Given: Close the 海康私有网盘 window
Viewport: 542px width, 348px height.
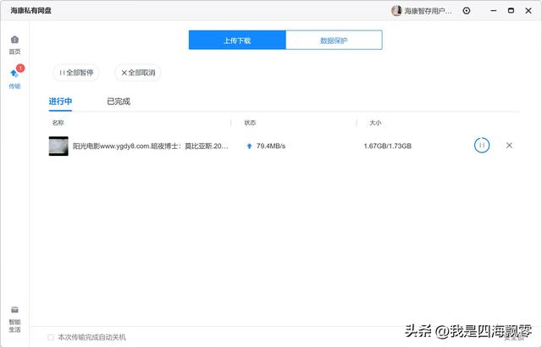Looking at the screenshot, I should click(x=528, y=11).
